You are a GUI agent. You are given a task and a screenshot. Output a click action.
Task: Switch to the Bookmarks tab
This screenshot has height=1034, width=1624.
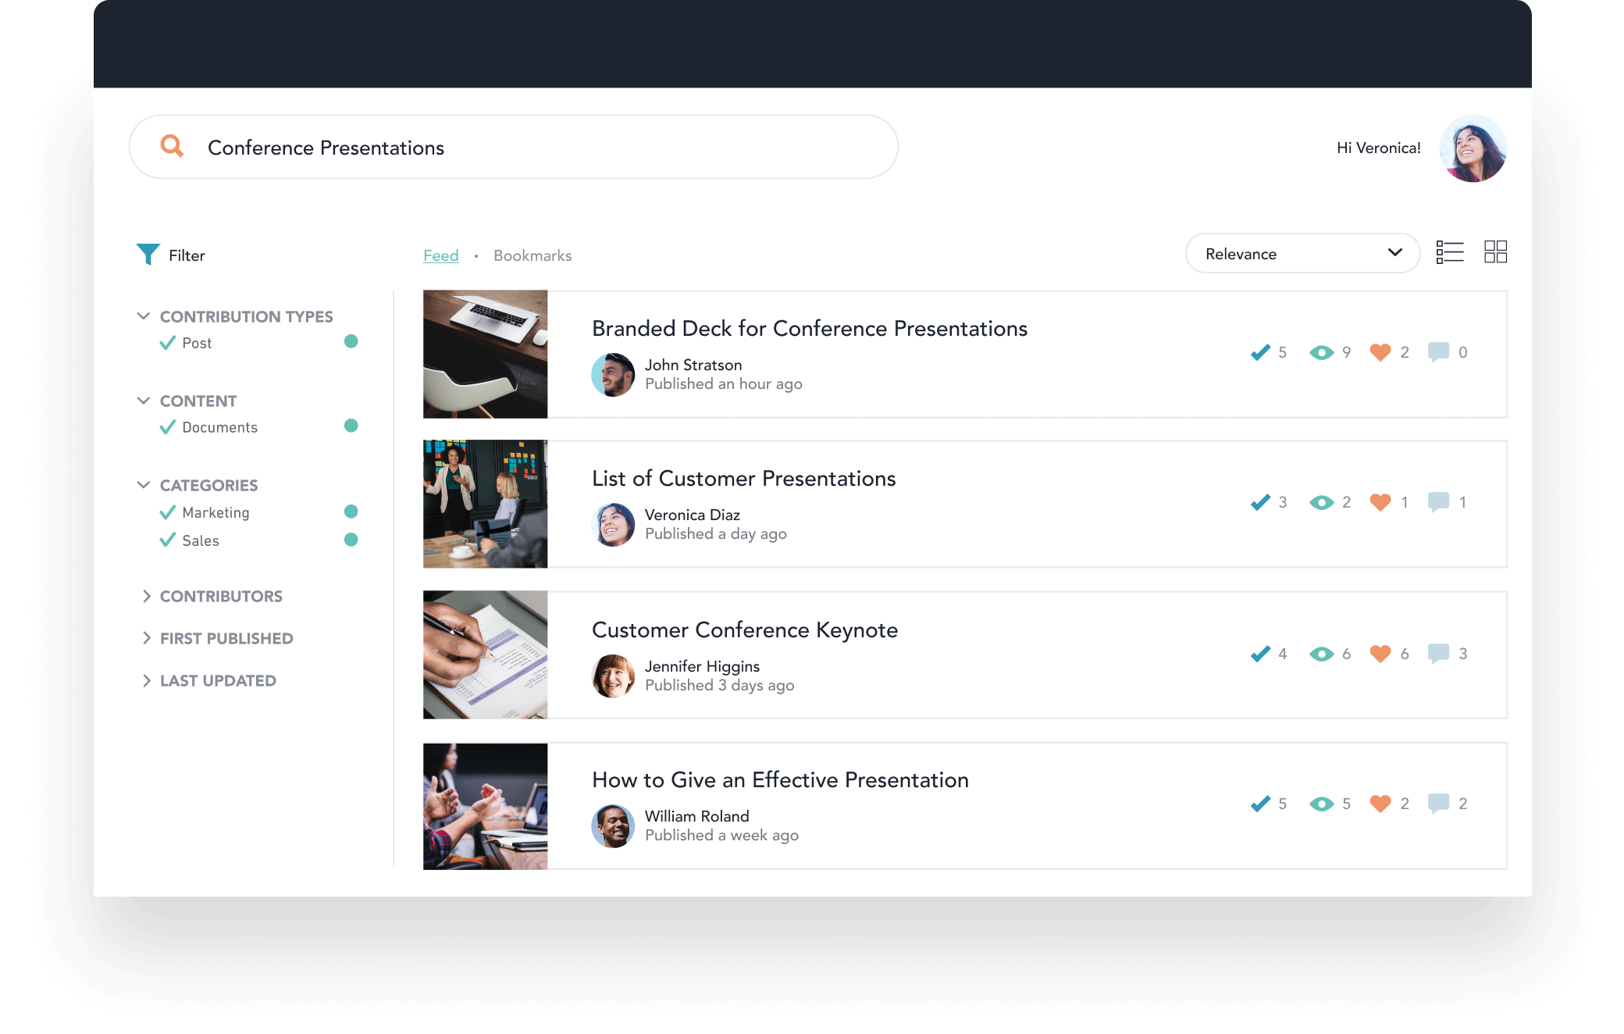pyautogui.click(x=532, y=255)
